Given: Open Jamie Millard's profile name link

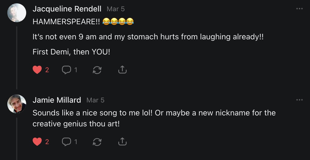Looking at the screenshot, I should pyautogui.click(x=57, y=100).
